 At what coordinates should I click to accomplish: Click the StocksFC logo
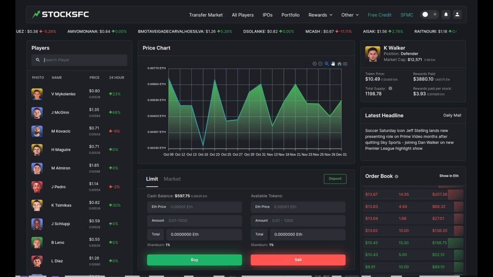[x=60, y=15]
